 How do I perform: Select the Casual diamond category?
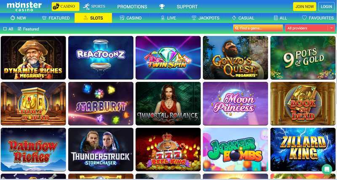[243, 18]
